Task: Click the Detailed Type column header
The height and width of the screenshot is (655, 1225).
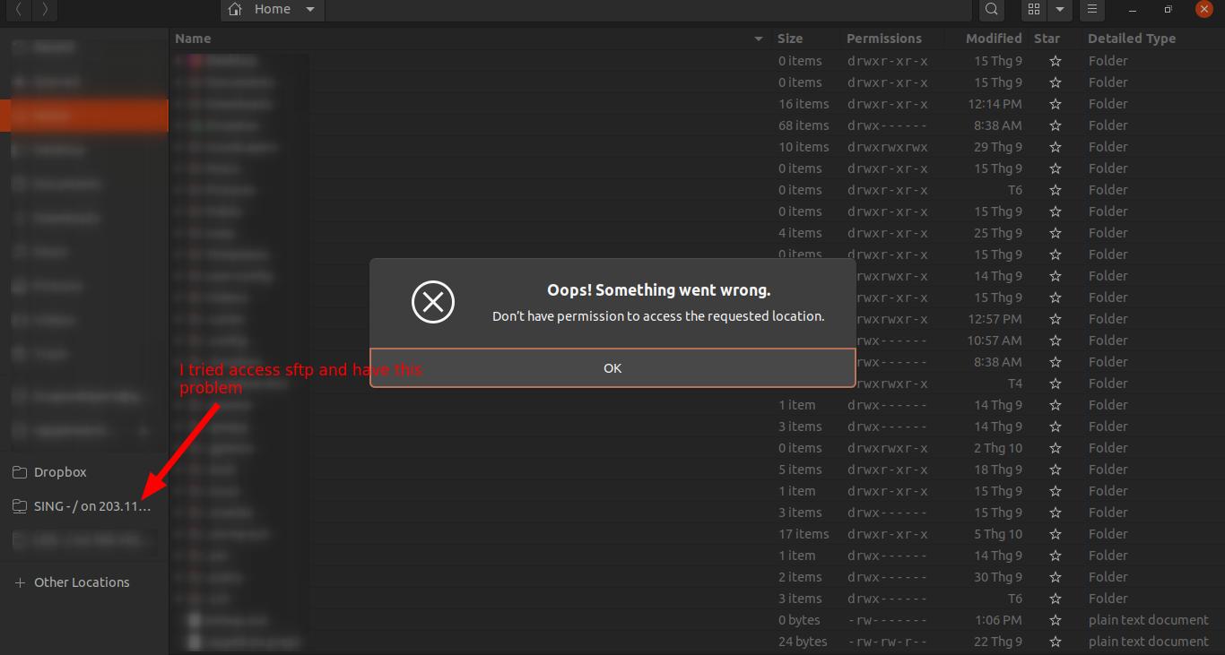Action: point(1131,39)
